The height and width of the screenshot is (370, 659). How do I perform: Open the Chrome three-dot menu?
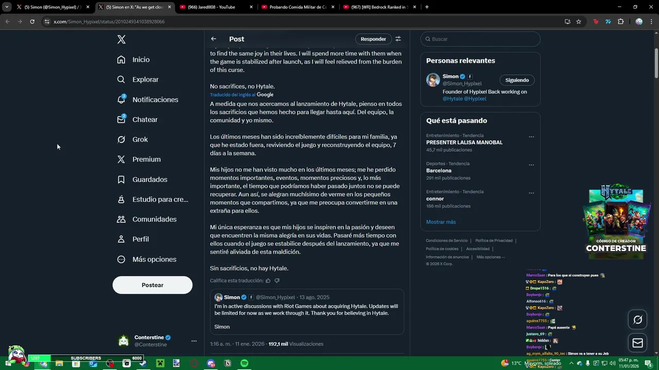click(x=651, y=22)
